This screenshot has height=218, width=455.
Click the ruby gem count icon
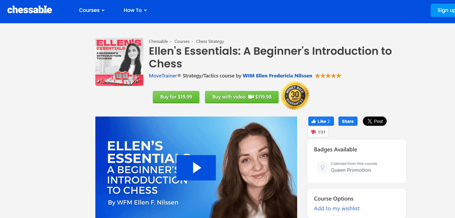pyautogui.click(x=314, y=132)
